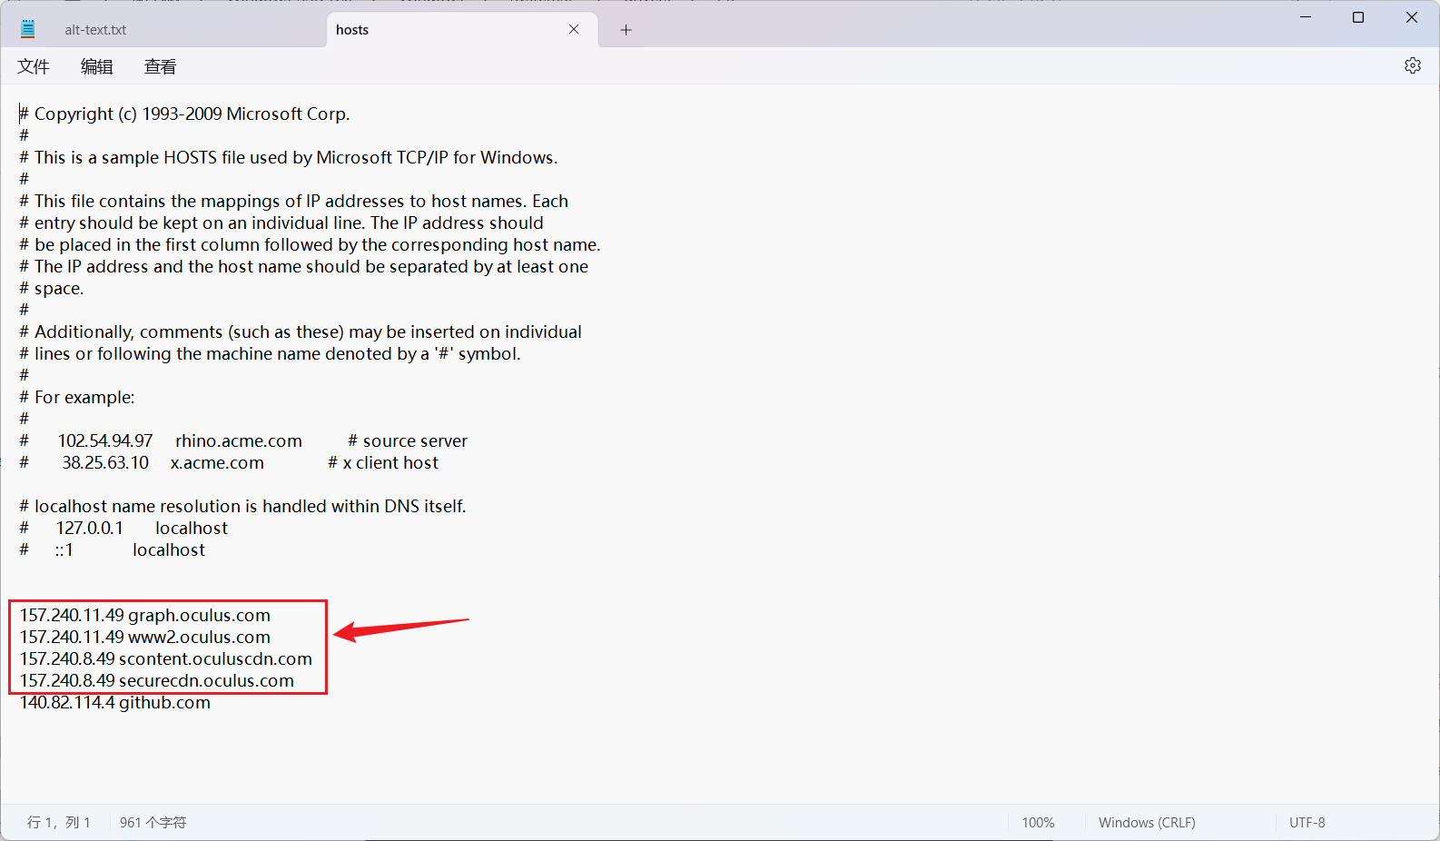The width and height of the screenshot is (1440, 841).
Task: Click the 'sample HOSTS file' comment line
Action: 289,158
